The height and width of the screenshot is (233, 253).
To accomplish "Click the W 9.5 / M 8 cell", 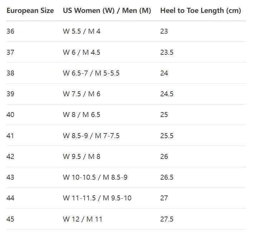I will [x=82, y=156].
